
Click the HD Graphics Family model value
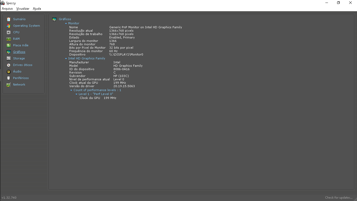pos(128,66)
